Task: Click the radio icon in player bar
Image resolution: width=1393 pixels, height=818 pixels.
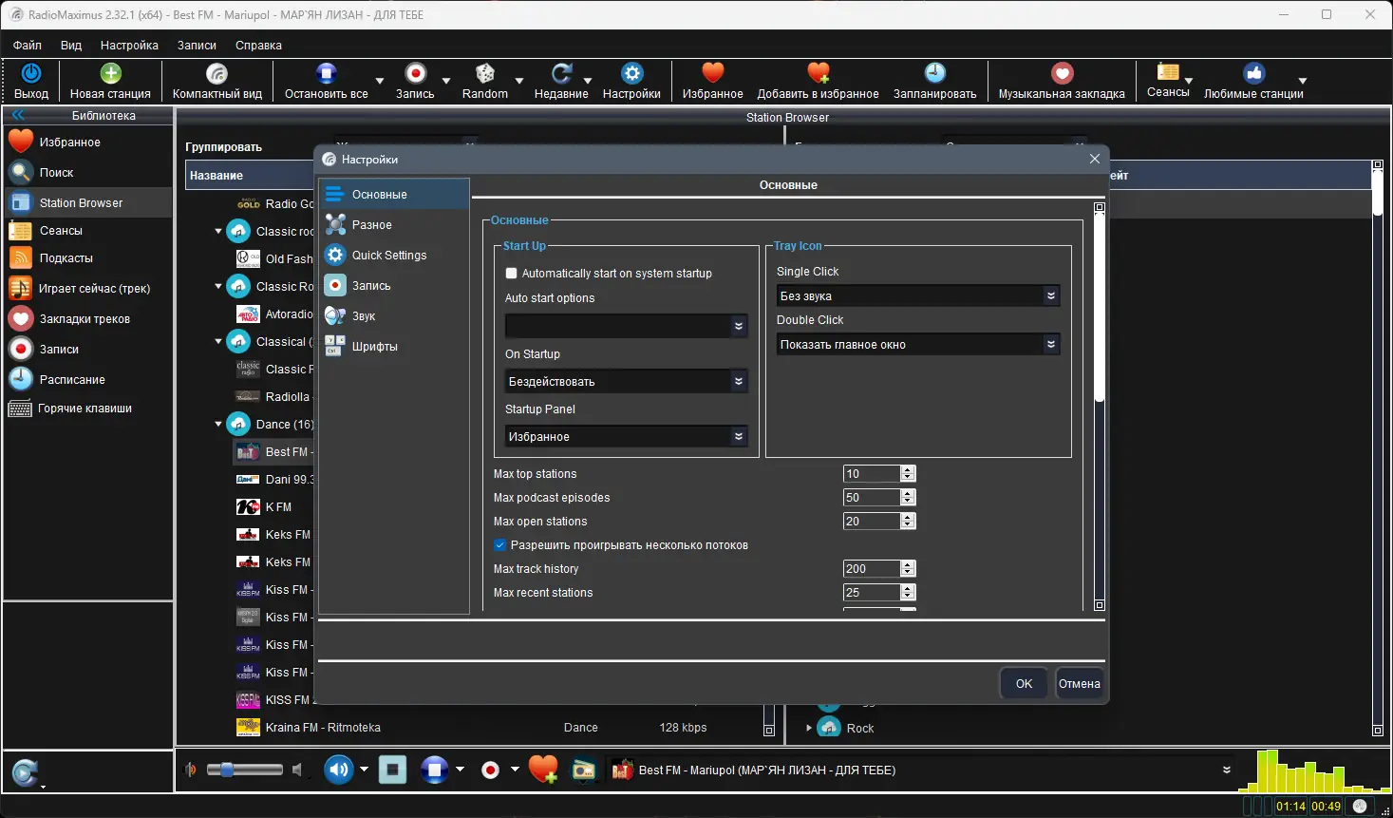Action: click(584, 770)
